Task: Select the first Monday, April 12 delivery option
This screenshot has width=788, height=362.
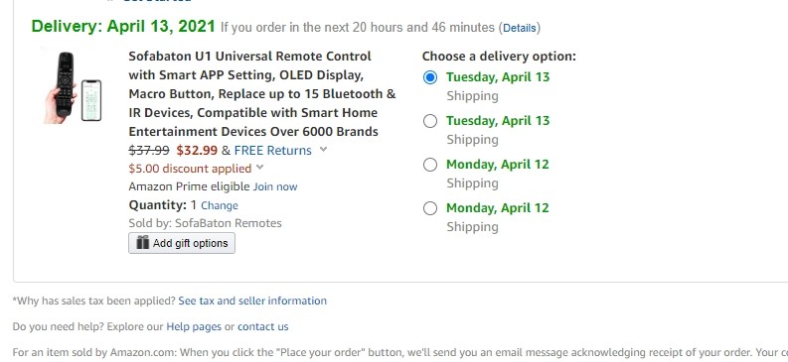Action: pos(430,165)
